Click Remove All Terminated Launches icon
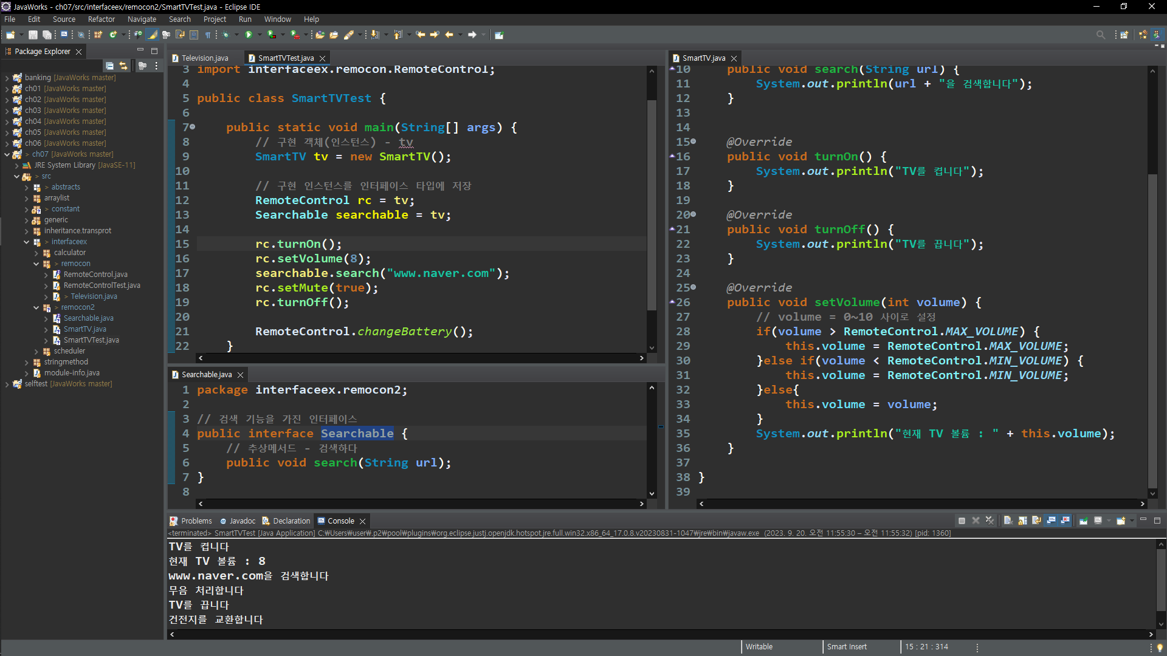The width and height of the screenshot is (1167, 656). tap(990, 521)
